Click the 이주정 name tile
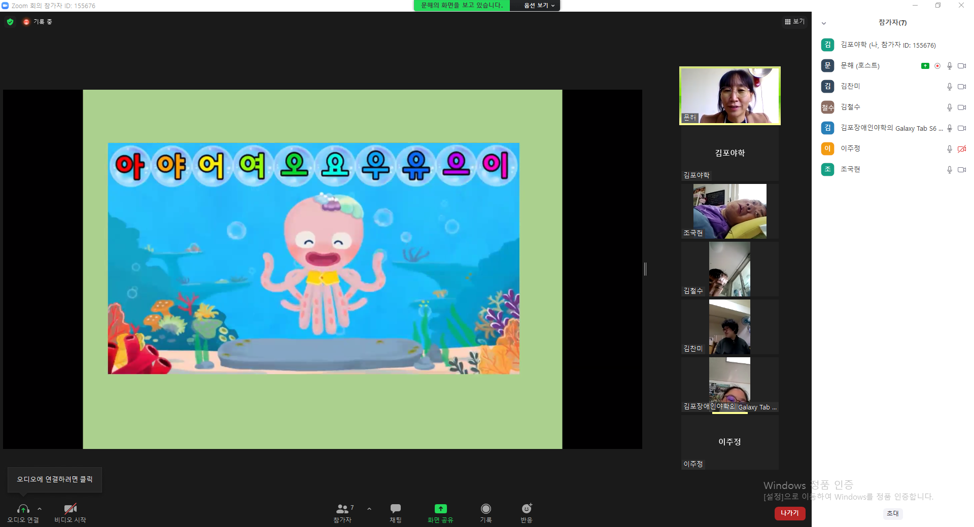The image size is (974, 527). 730,442
